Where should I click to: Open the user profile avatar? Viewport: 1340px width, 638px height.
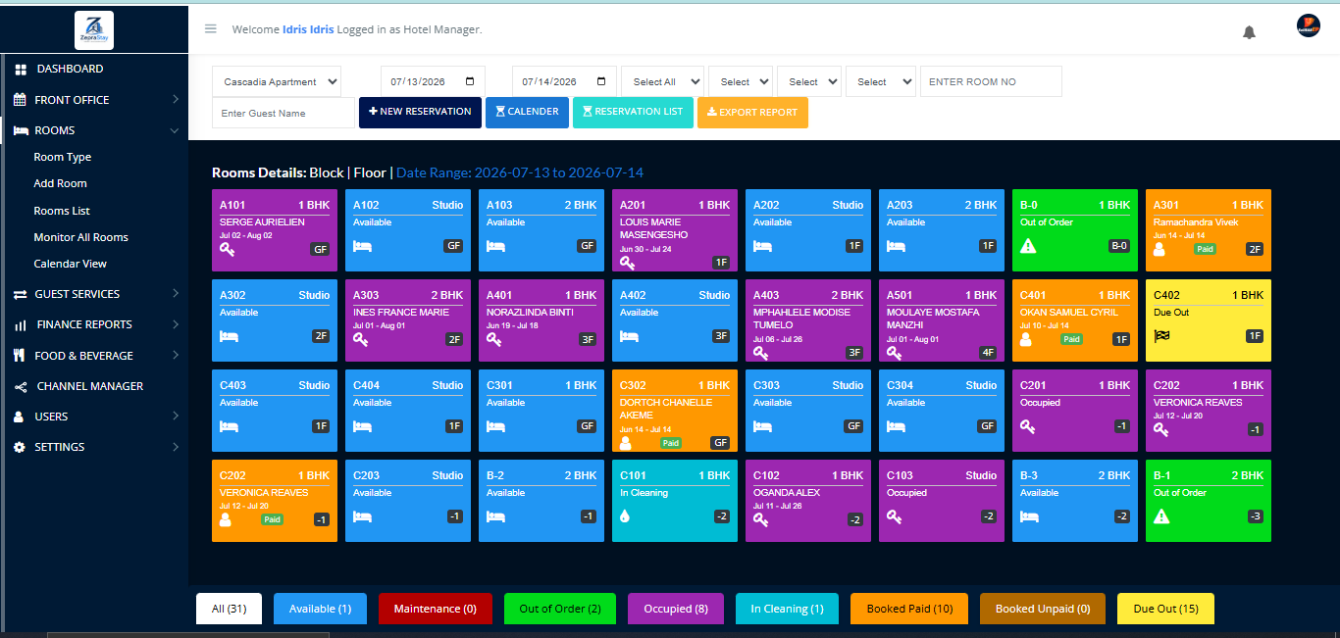pyautogui.click(x=1308, y=26)
